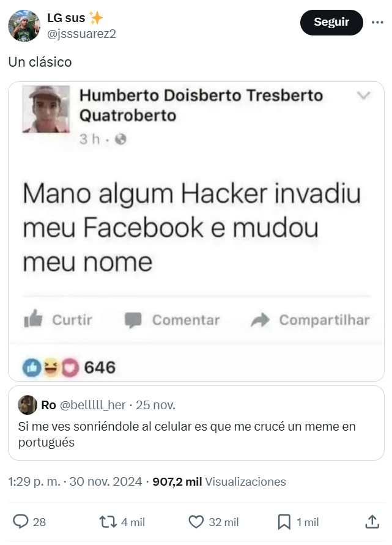Image resolution: width=392 pixels, height=545 pixels.
Task: Follow the account with Seguir button
Action: [331, 22]
